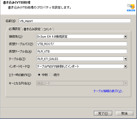Select the 必須設定 tab
The width and height of the screenshot is (137, 119).
pyautogui.click(x=14, y=29)
